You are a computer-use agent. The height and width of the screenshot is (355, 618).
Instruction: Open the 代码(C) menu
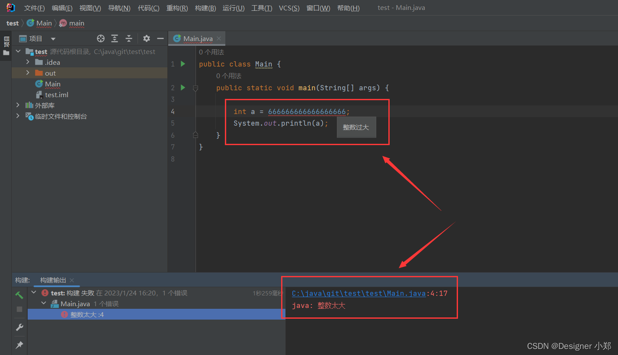(x=148, y=8)
